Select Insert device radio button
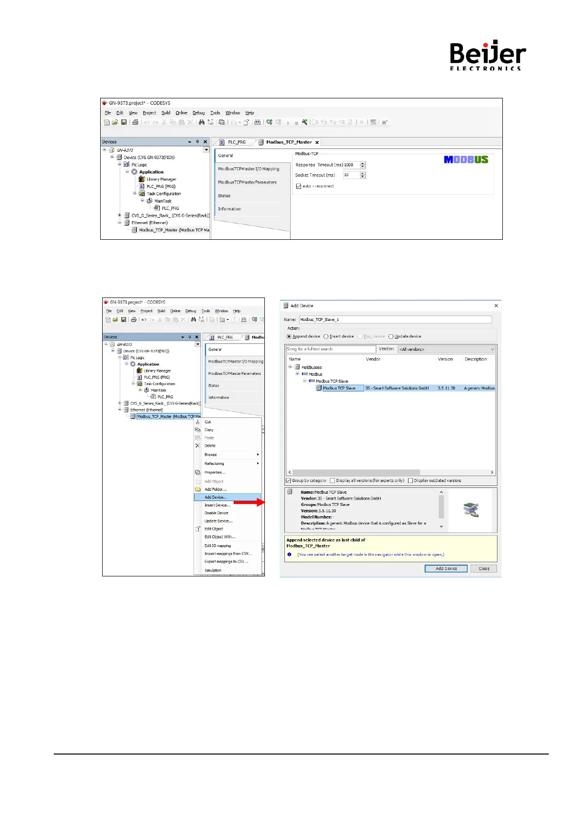Viewport: 582px width, 824px height. [x=326, y=337]
